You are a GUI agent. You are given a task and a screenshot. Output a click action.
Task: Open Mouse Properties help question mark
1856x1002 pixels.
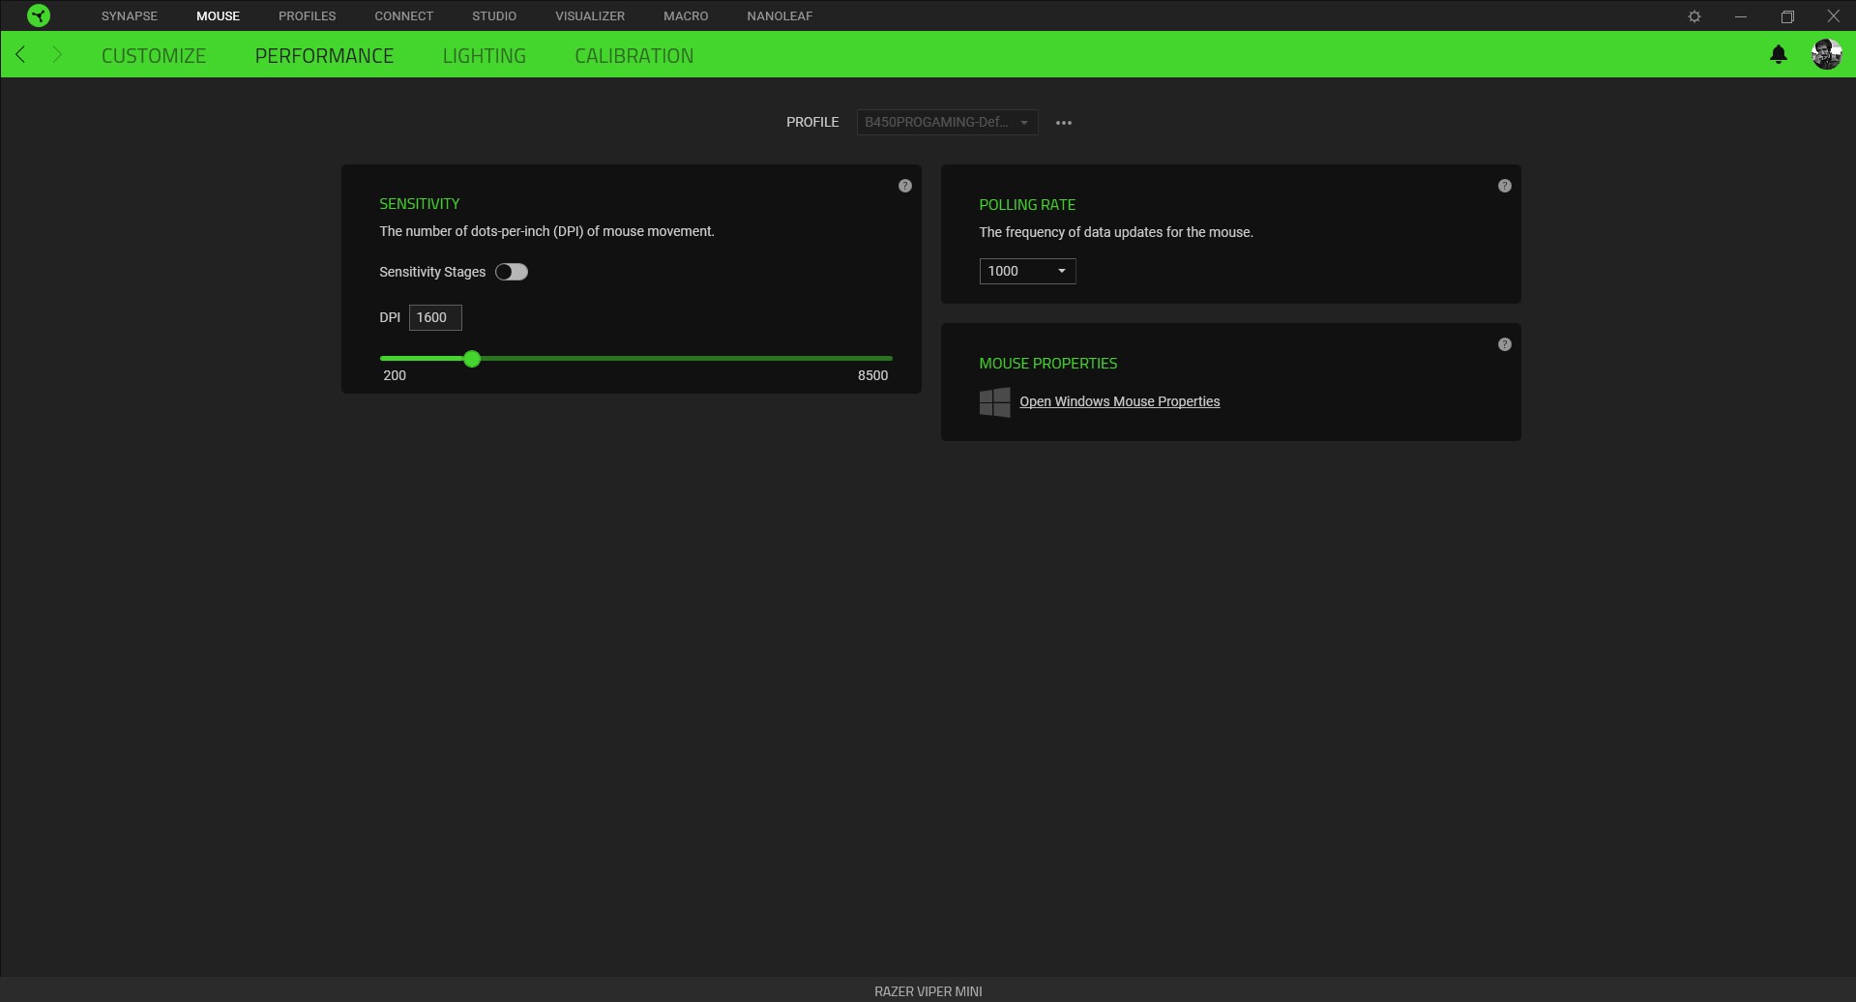(x=1505, y=344)
